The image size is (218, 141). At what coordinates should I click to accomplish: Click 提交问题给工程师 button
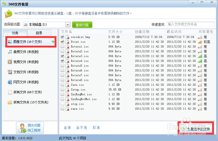point(30,128)
